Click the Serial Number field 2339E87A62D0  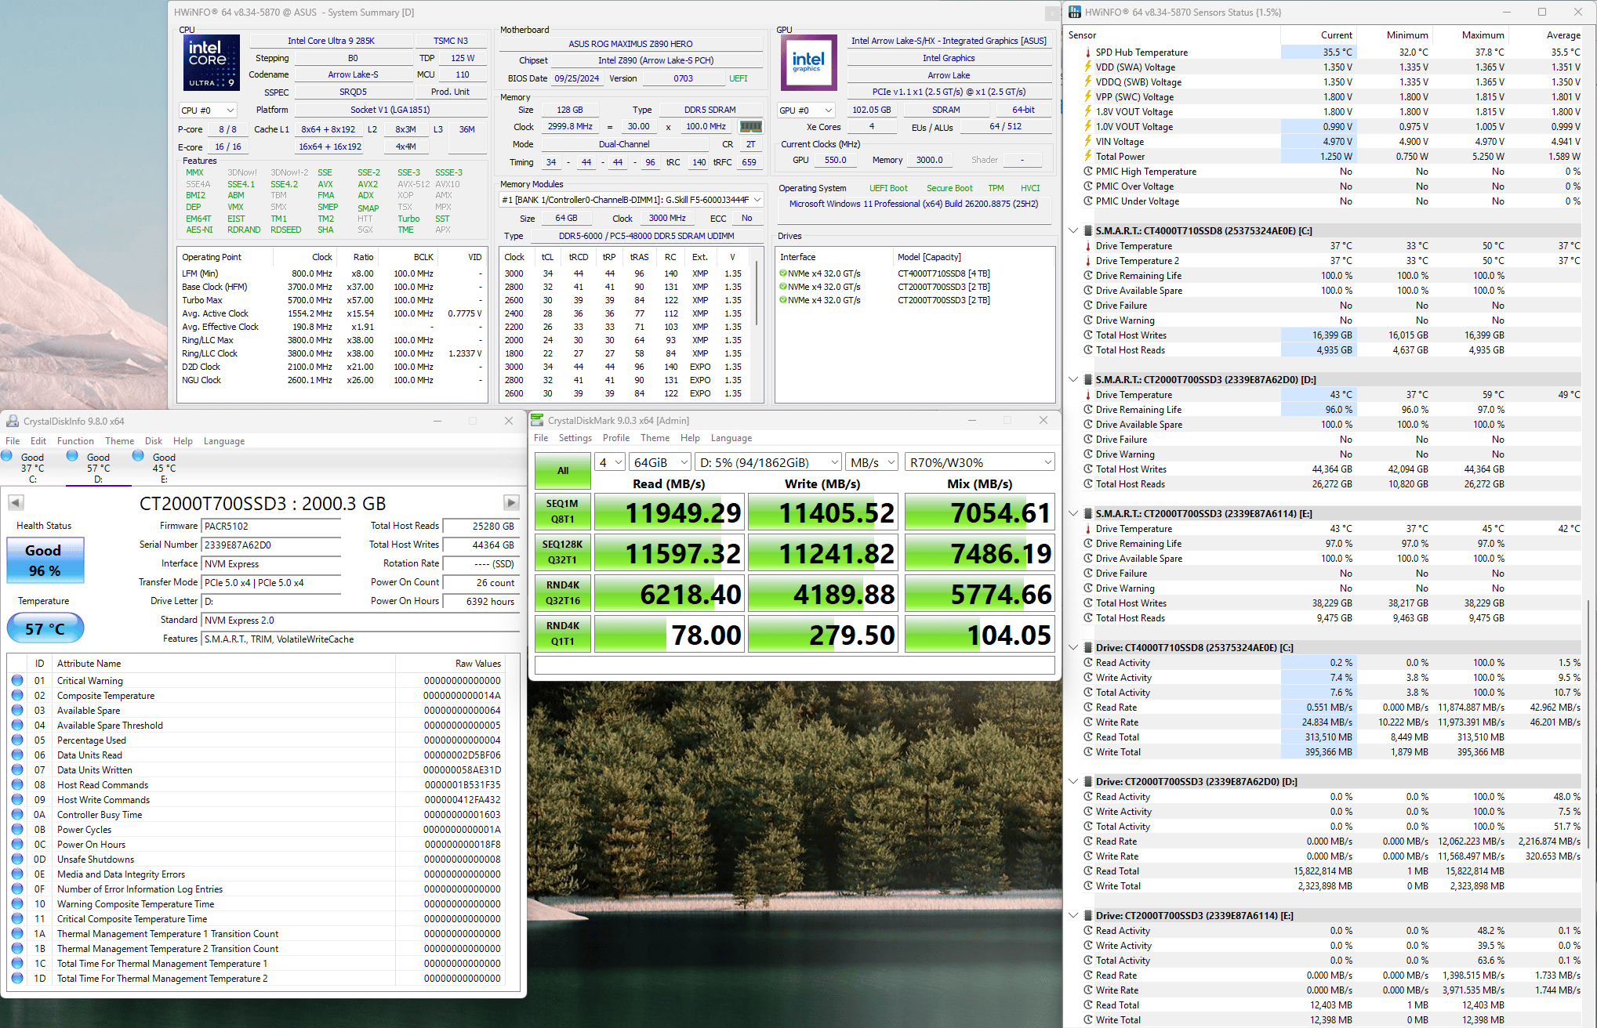pos(271,545)
